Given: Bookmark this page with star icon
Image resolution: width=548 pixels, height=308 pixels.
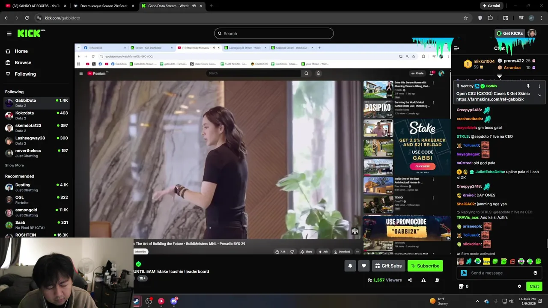Looking at the screenshot, I should pyautogui.click(x=465, y=18).
